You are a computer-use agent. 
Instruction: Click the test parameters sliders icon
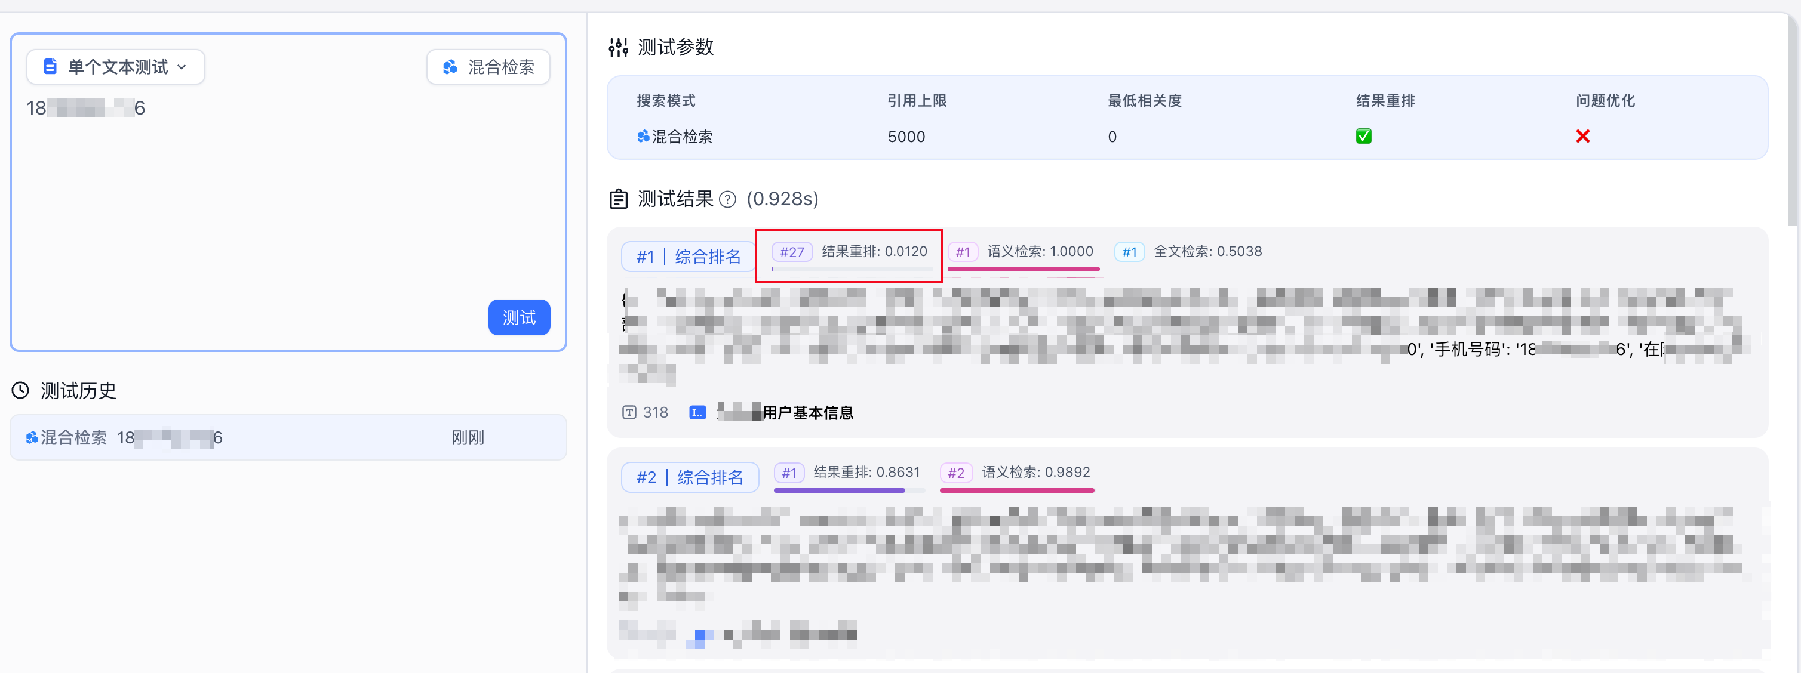point(618,48)
